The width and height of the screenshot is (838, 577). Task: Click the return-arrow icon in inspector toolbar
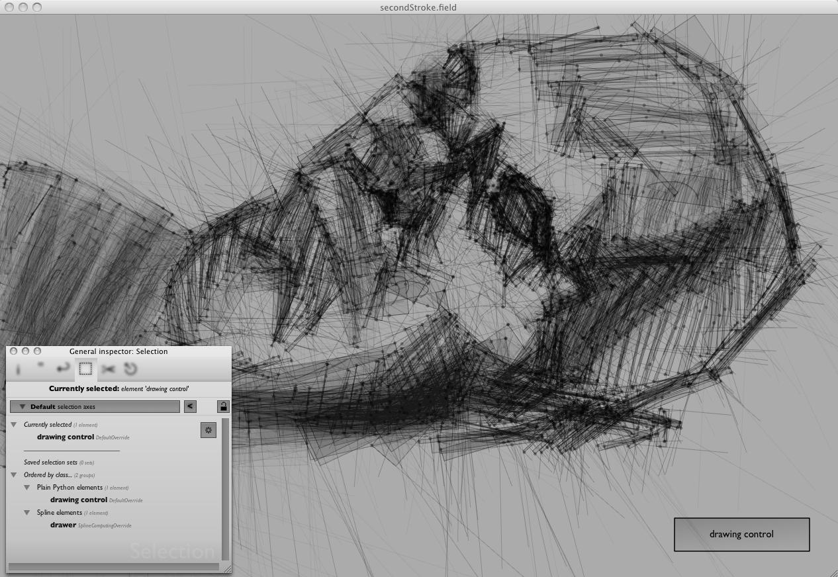[x=63, y=369]
